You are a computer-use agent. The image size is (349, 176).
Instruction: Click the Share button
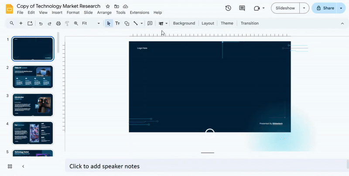tap(325, 8)
